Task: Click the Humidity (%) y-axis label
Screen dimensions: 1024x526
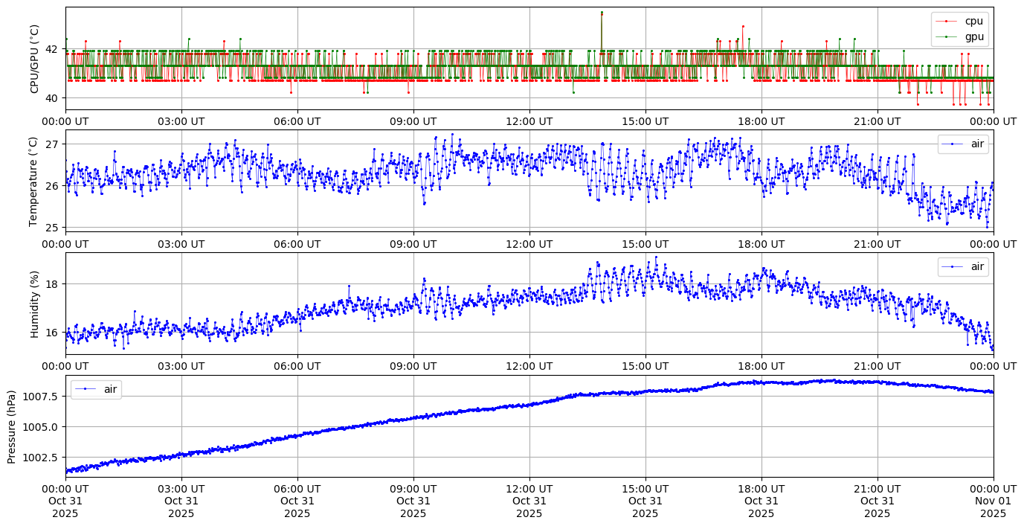Action: click(x=34, y=304)
